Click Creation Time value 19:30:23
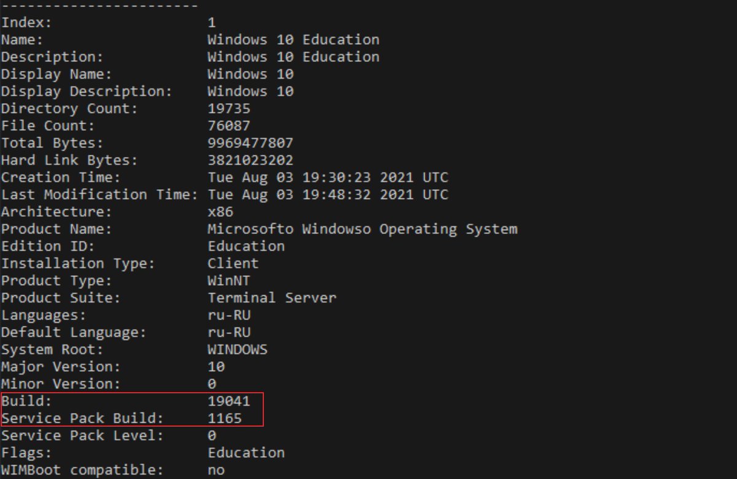 [337, 177]
